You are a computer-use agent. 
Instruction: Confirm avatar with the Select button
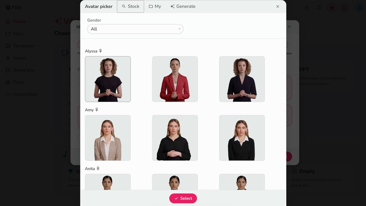(183, 198)
